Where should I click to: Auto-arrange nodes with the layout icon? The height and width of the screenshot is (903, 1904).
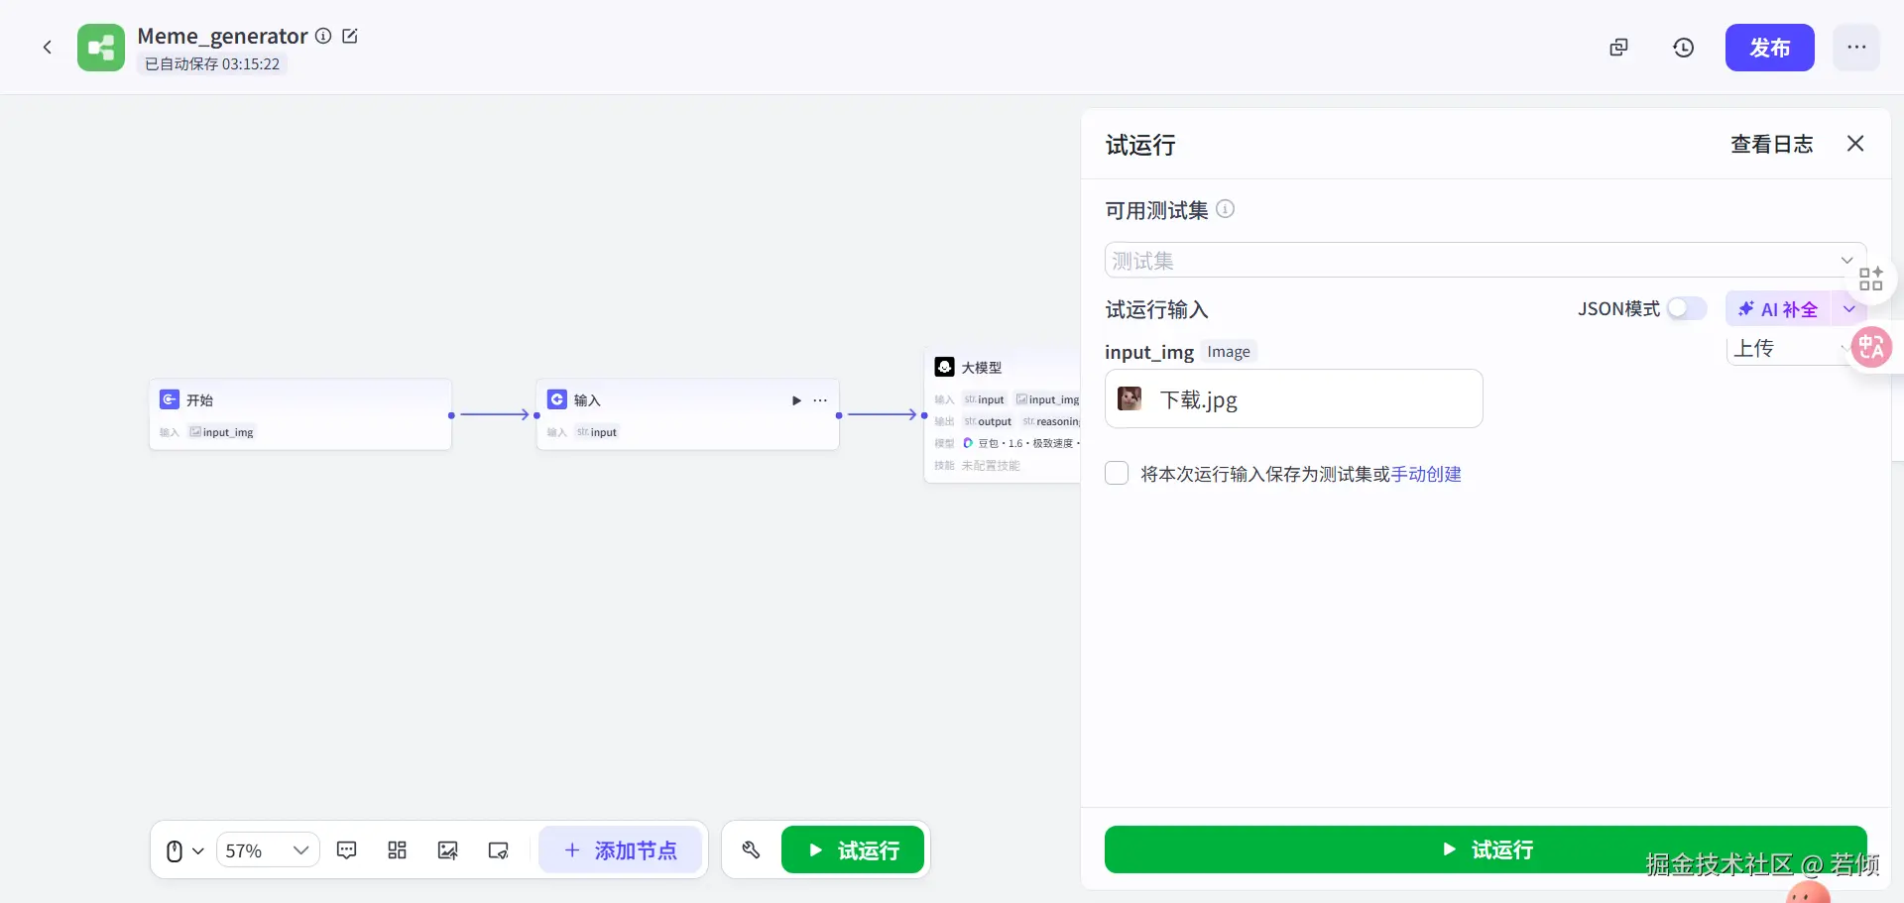[398, 850]
